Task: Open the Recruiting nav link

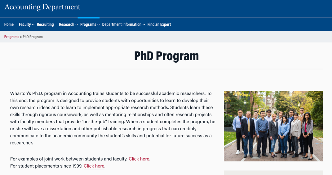Action: click(x=45, y=24)
